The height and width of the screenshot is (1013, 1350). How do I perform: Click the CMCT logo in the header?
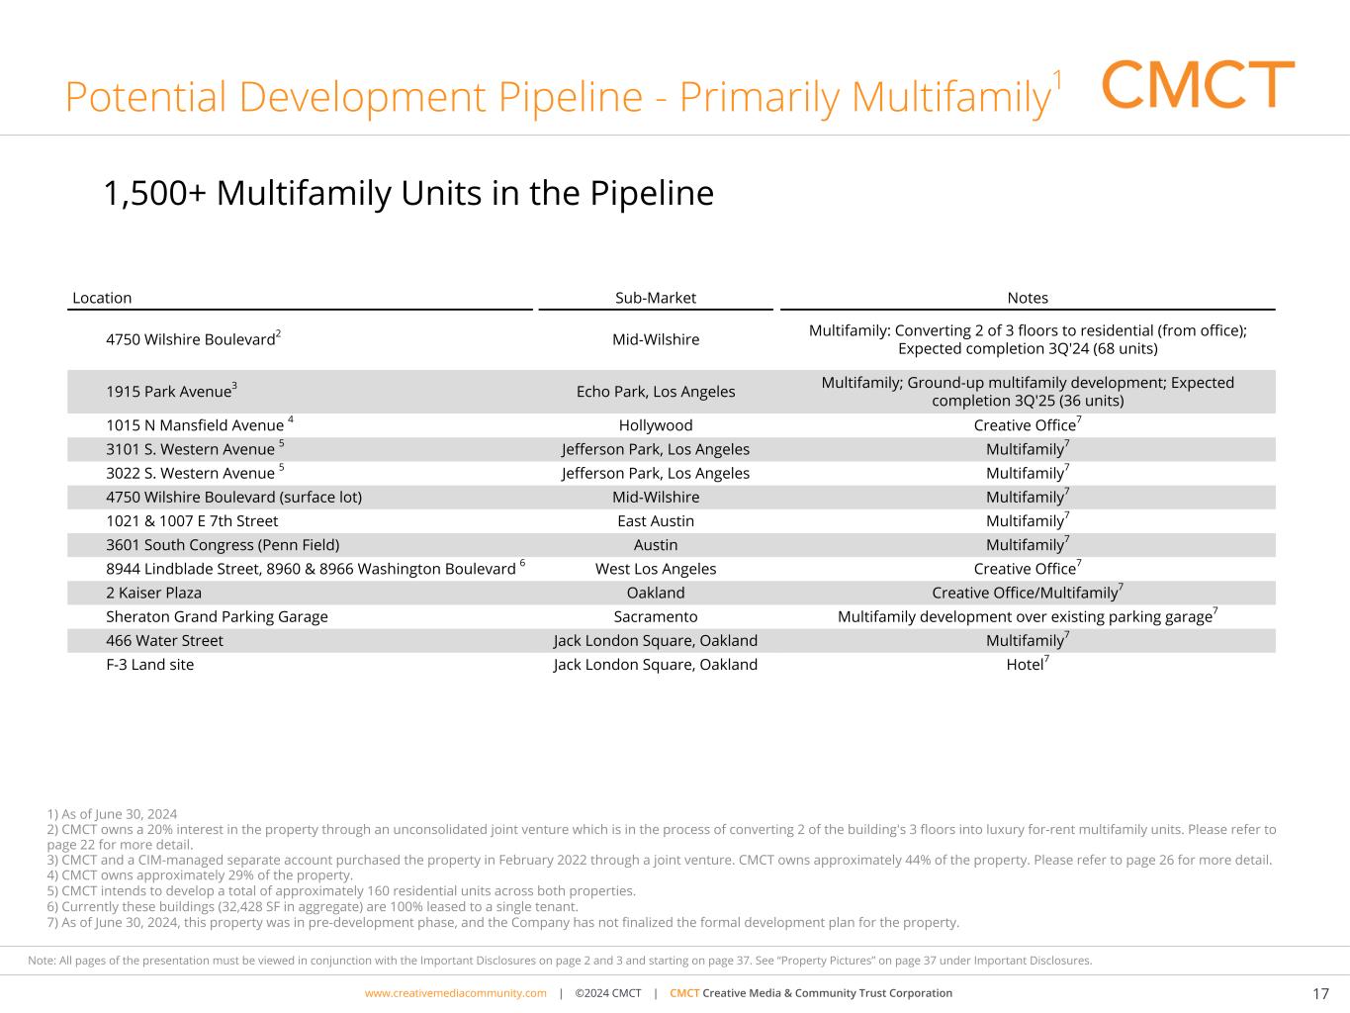tap(1197, 85)
